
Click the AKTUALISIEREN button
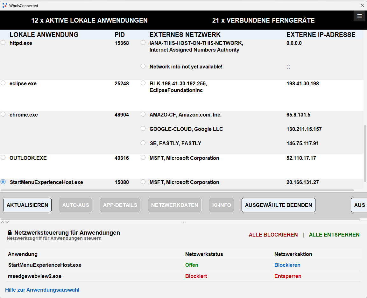pyautogui.click(x=27, y=205)
